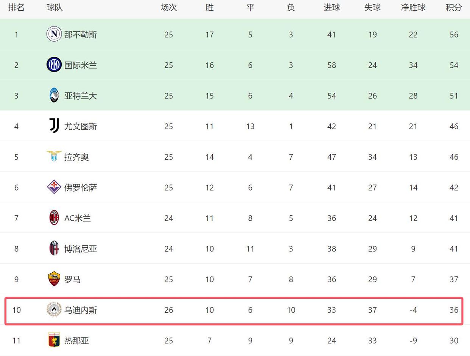Click the 进球 column header
Image resolution: width=470 pixels, height=356 pixels.
331,8
